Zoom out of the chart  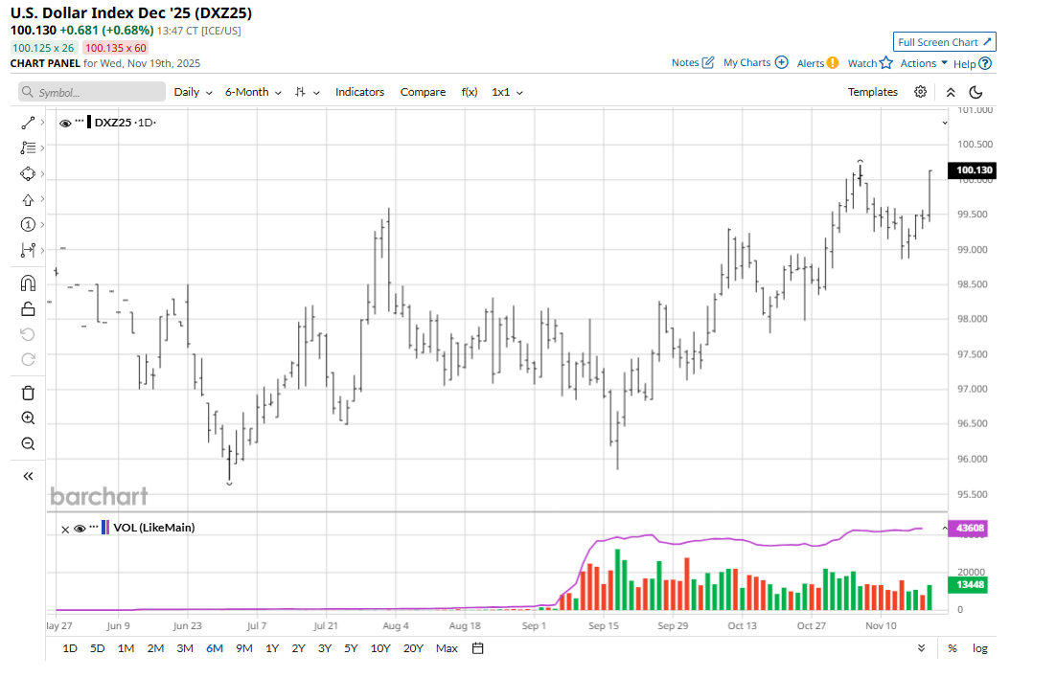[28, 443]
